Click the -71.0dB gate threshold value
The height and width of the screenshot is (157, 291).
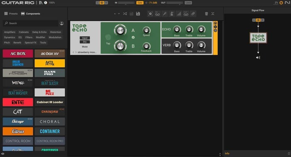(x=153, y=3)
